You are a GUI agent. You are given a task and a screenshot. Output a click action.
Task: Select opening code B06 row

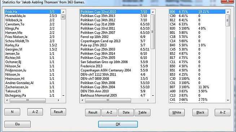click(197, 12)
